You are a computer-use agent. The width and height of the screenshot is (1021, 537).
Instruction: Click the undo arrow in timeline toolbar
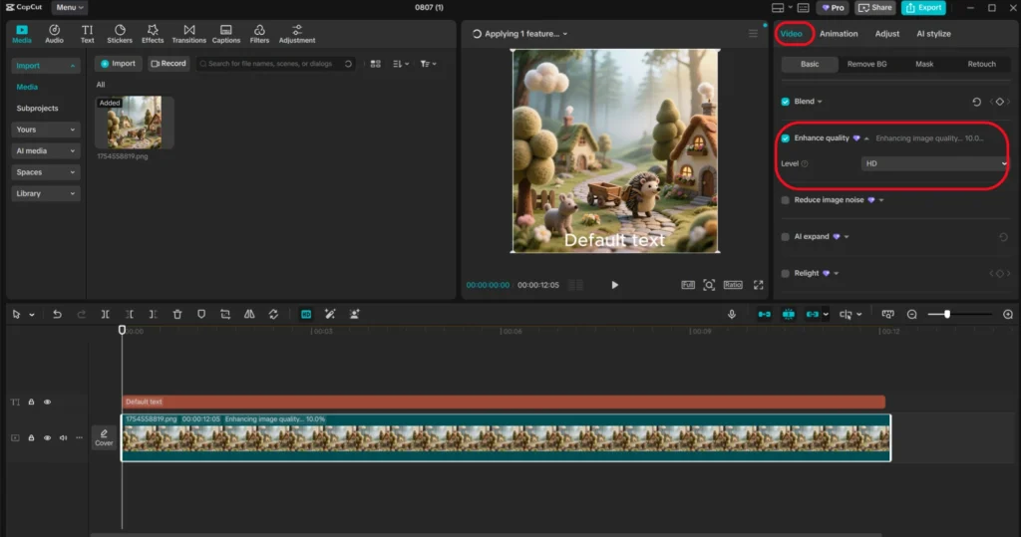tap(57, 314)
